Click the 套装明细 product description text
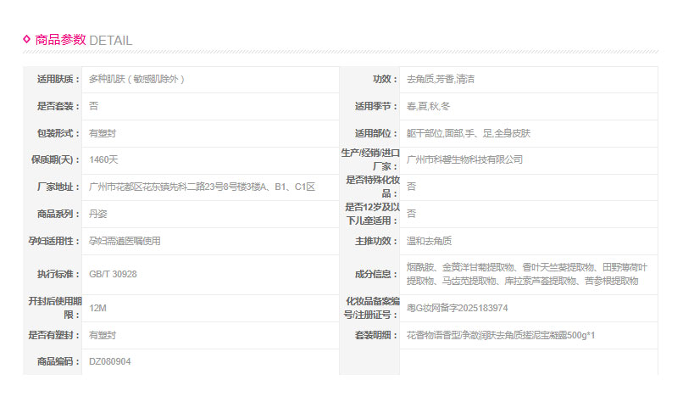683x402 pixels. click(501, 335)
